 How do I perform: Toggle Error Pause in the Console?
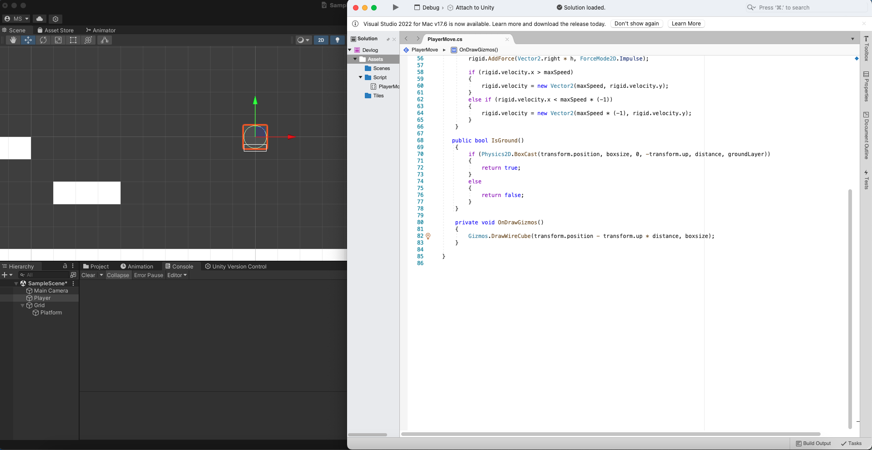[x=148, y=275]
